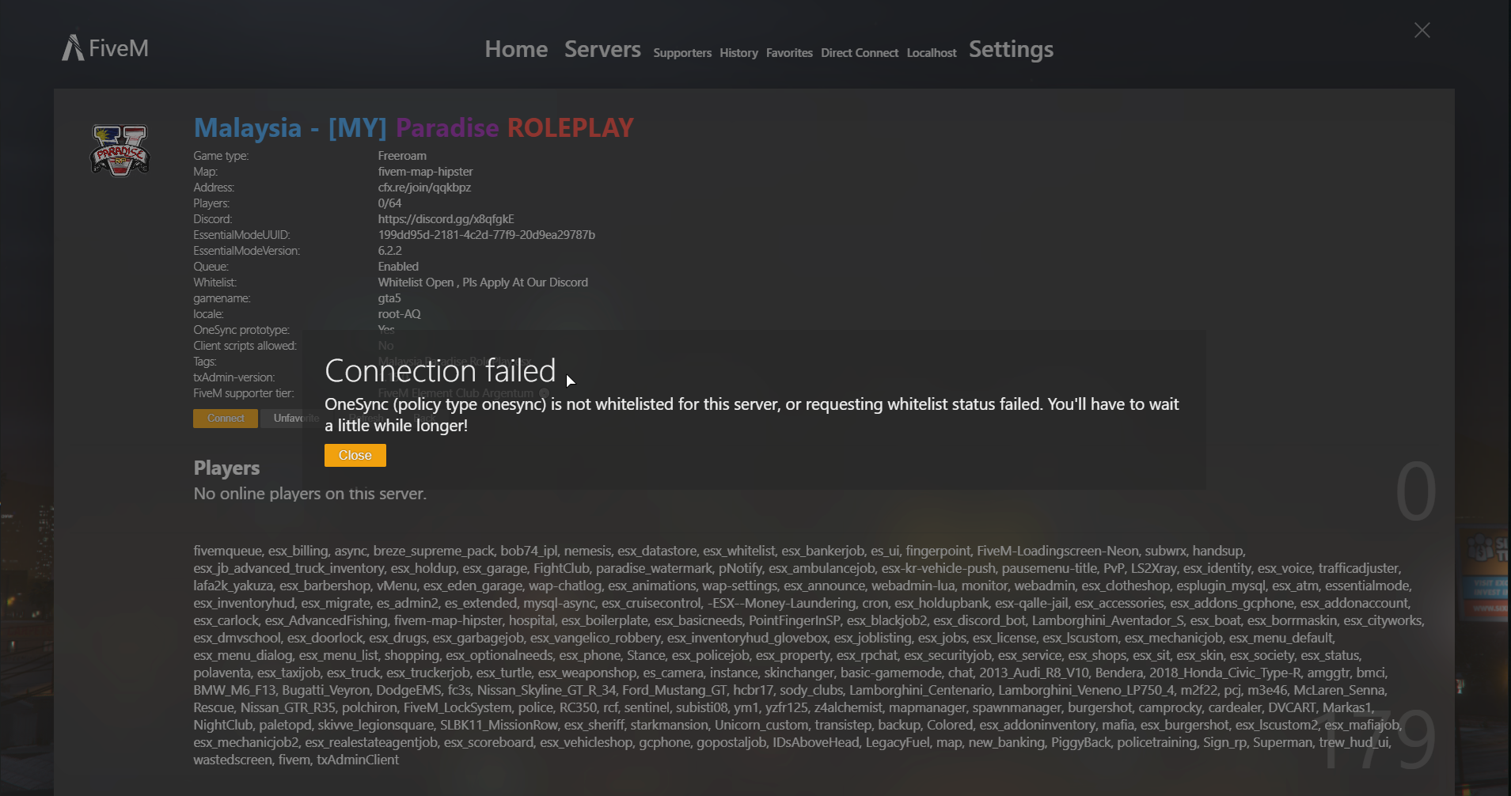Open the Servers tab
This screenshot has height=796, width=1511.
point(602,49)
